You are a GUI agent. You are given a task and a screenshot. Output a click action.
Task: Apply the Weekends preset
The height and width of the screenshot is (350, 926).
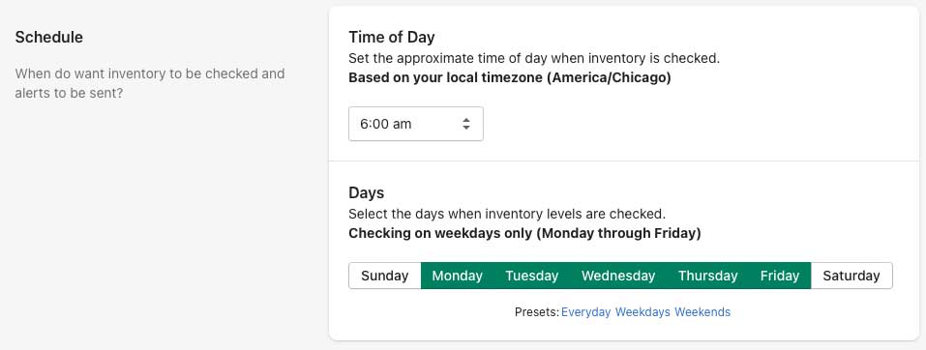702,312
